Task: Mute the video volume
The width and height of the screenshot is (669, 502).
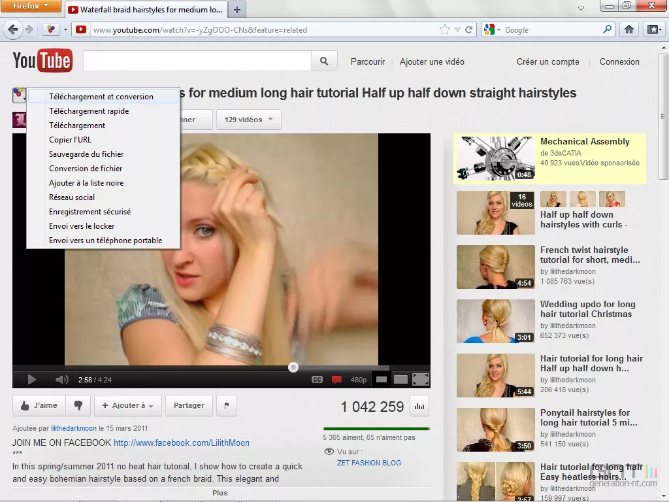Action: [61, 378]
